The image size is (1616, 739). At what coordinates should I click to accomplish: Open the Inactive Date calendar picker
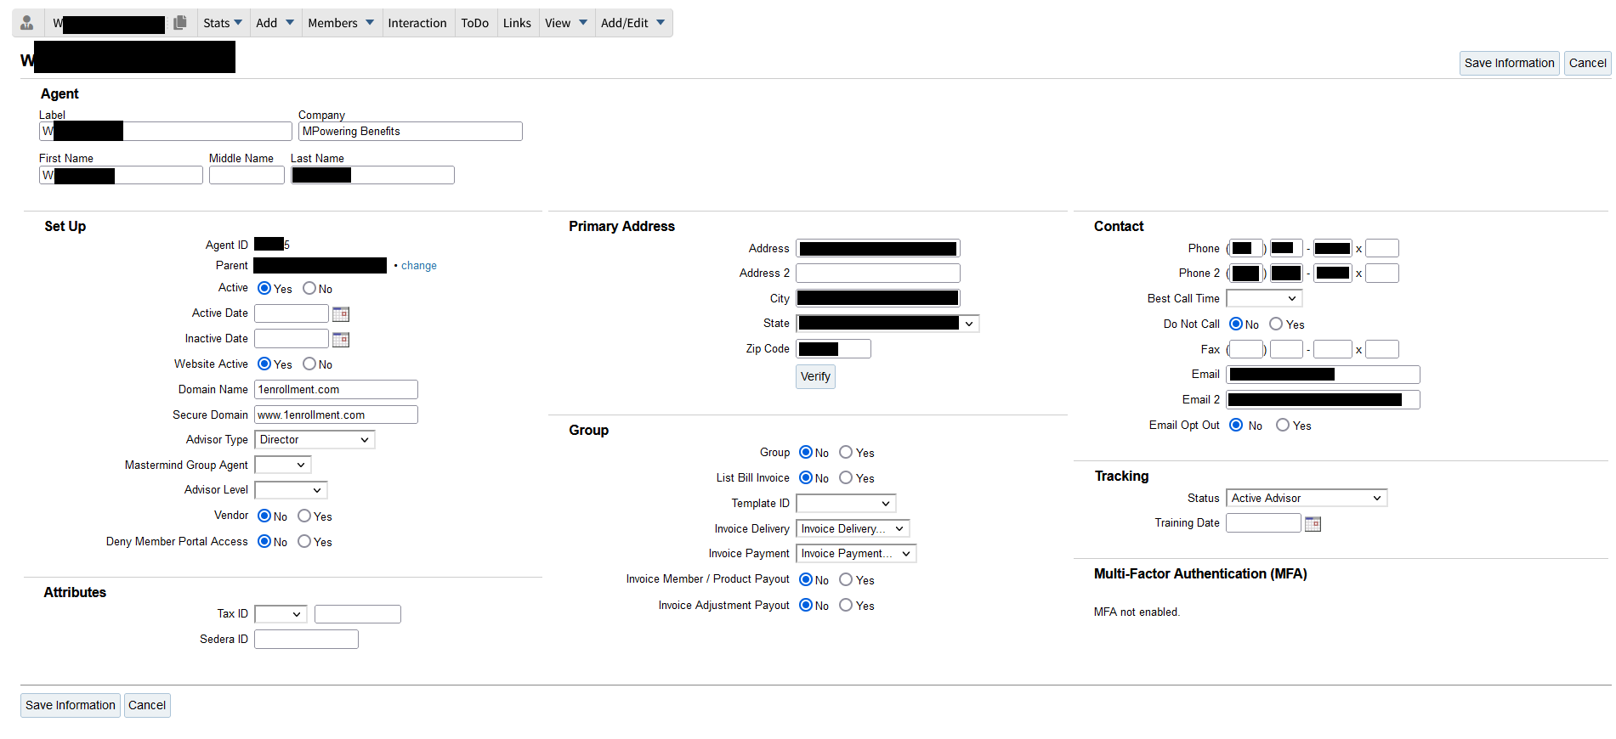pyautogui.click(x=341, y=340)
